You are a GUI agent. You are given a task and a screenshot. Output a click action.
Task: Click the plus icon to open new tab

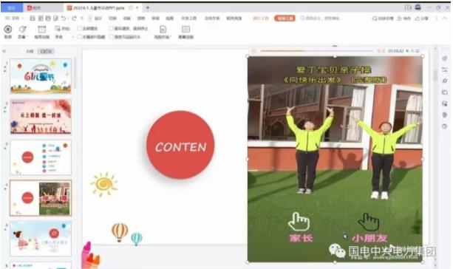[147, 8]
